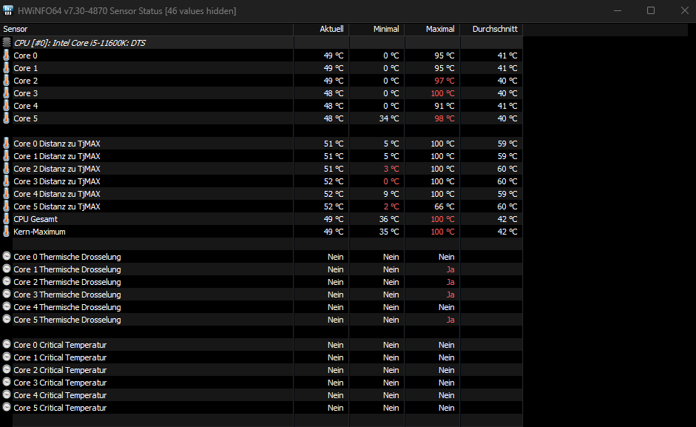Maximize the HWiNFO64 Sensor Status window
The height and width of the screenshot is (427, 696).
(x=651, y=10)
